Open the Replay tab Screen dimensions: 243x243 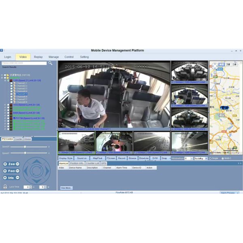tap(38, 57)
